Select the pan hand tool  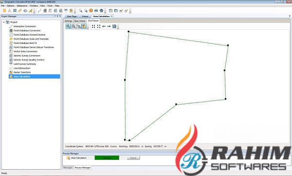(x=84, y=26)
